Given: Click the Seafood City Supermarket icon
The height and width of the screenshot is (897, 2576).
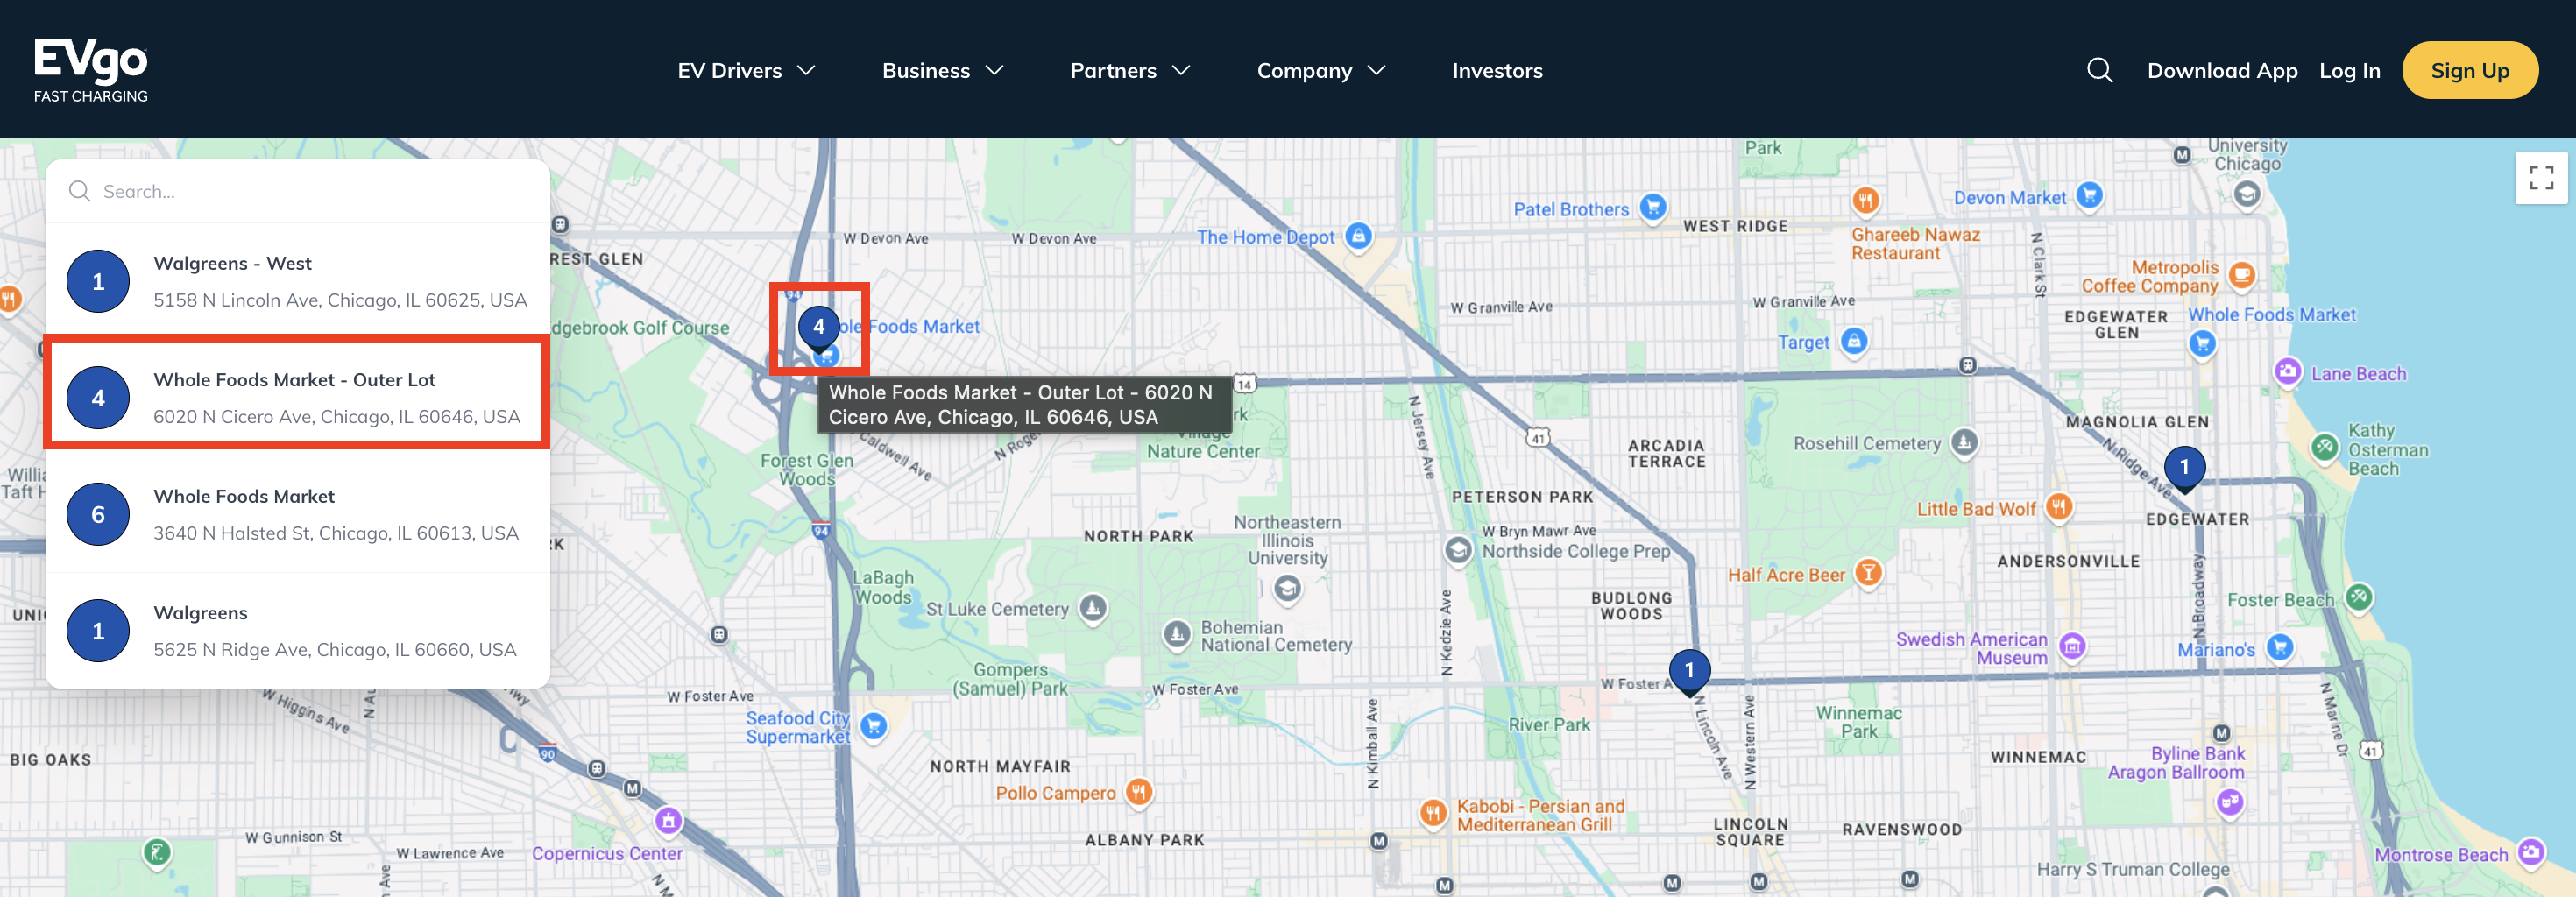Looking at the screenshot, I should pos(873,726).
